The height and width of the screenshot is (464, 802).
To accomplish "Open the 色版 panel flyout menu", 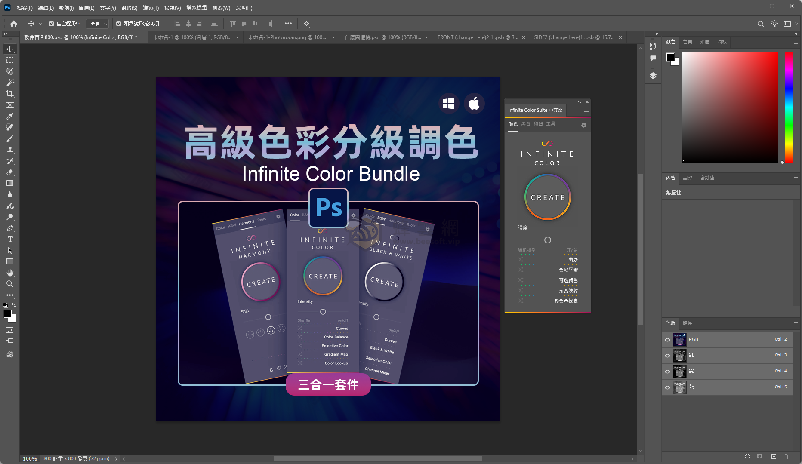I will (796, 323).
